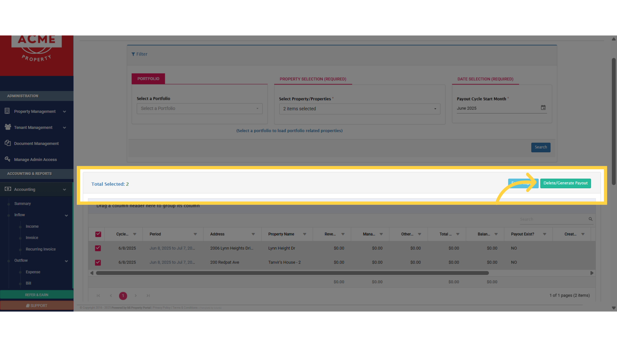
Task: Open the Select a Portfolio dropdown
Action: [200, 109]
